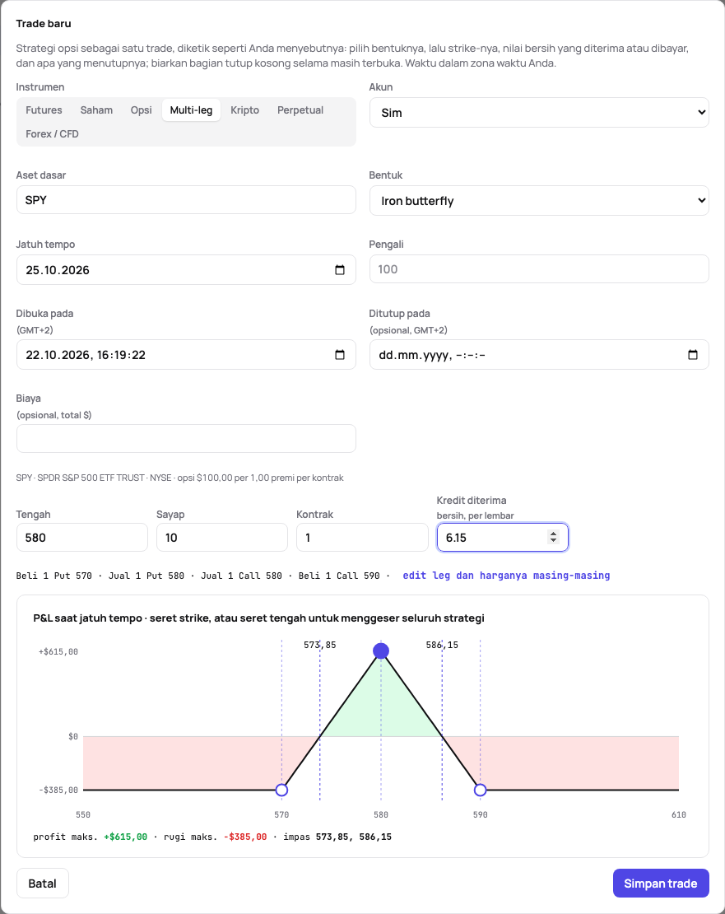Increase Kredit diterima with the up stepper
The image size is (725, 914).
pos(553,534)
